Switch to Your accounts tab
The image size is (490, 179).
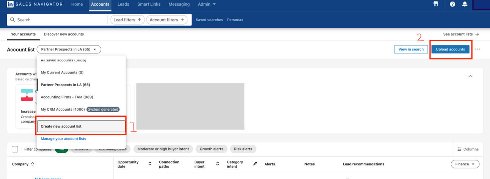coord(23,34)
